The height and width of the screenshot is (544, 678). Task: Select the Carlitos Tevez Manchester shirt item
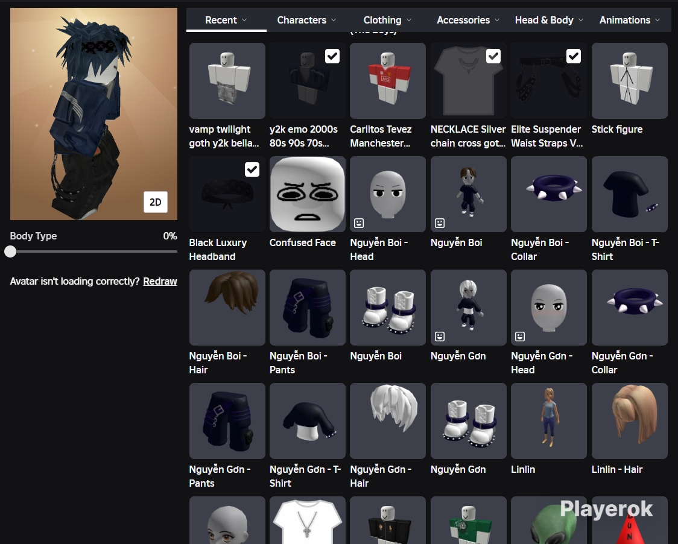click(388, 80)
